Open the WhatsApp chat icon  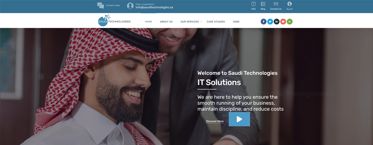(290, 22)
